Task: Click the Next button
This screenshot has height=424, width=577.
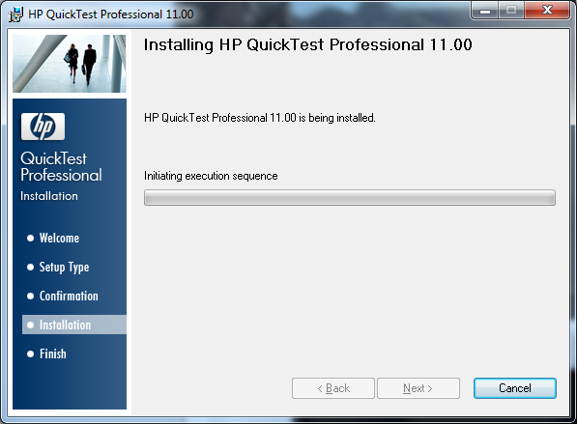Action: click(x=418, y=388)
